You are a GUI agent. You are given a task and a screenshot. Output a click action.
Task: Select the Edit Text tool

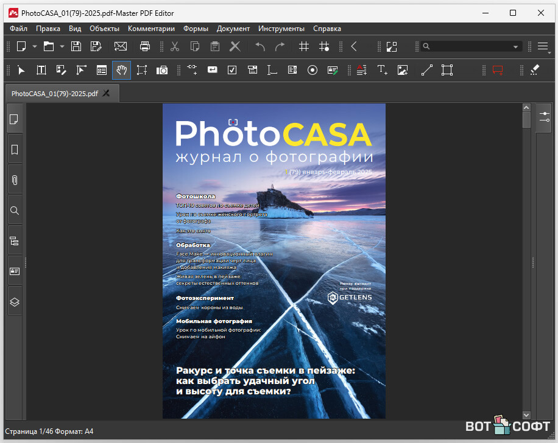[x=41, y=70]
